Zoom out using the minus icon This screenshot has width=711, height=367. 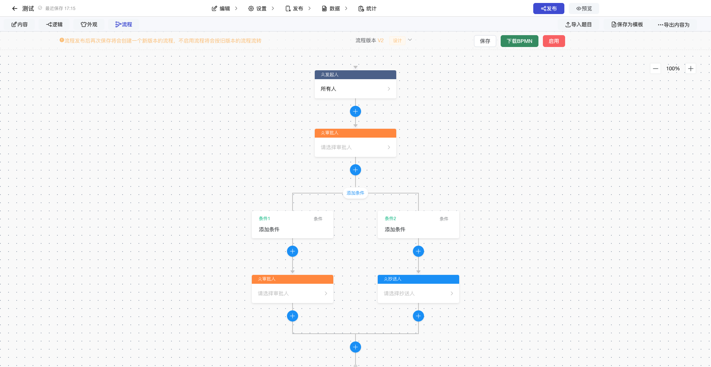point(655,68)
